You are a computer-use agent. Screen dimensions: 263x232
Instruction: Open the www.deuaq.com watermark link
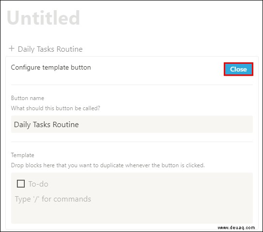tap(236, 228)
